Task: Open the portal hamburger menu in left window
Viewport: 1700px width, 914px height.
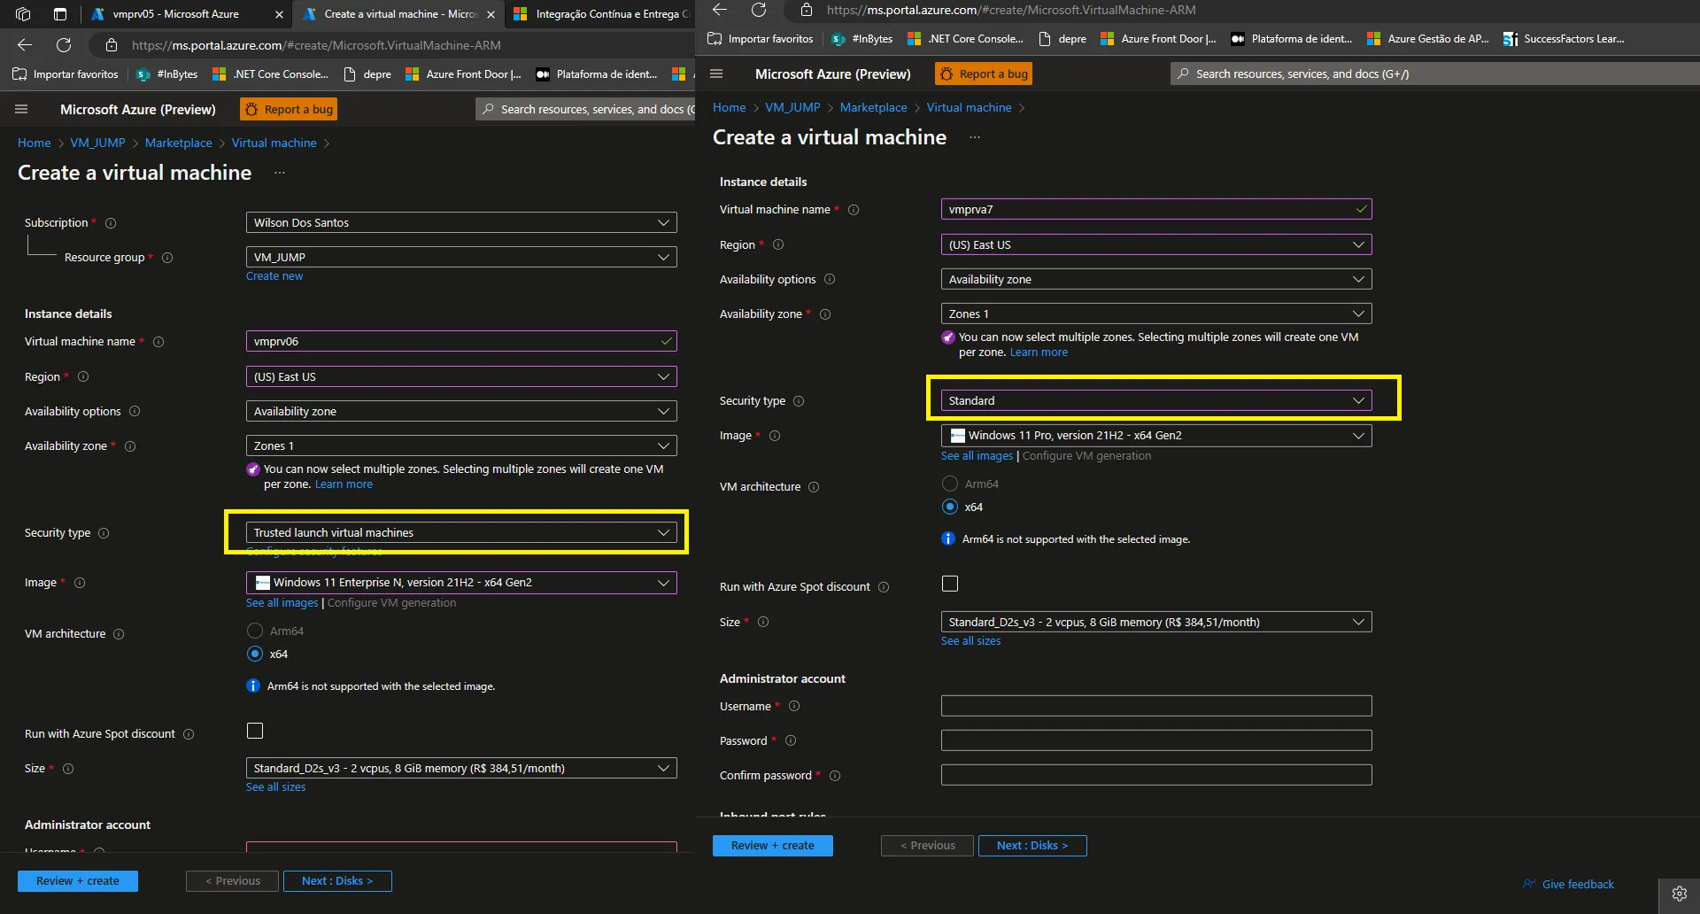Action: click(21, 109)
